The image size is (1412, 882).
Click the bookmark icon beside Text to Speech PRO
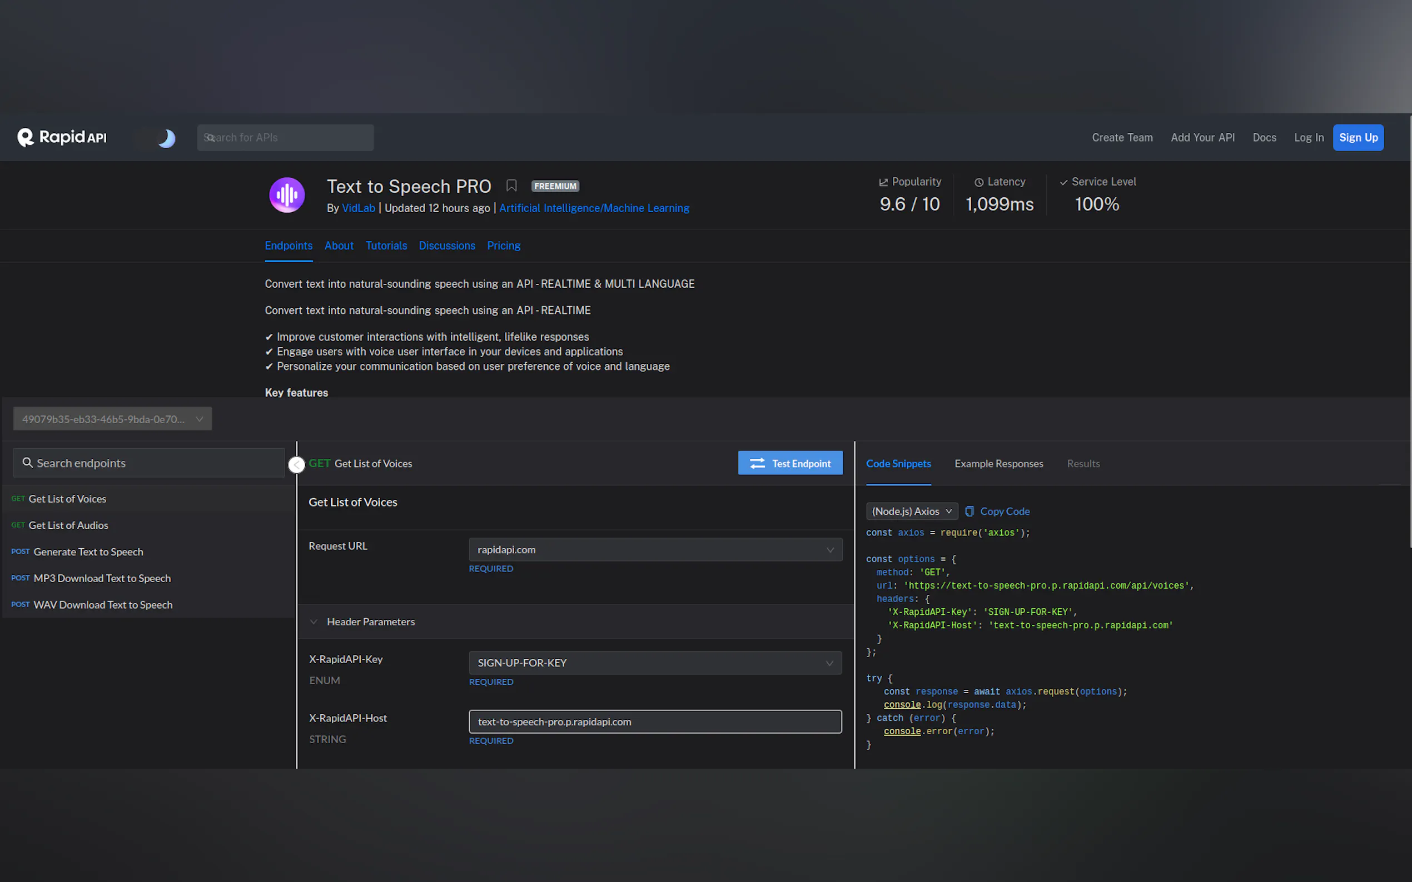511,186
